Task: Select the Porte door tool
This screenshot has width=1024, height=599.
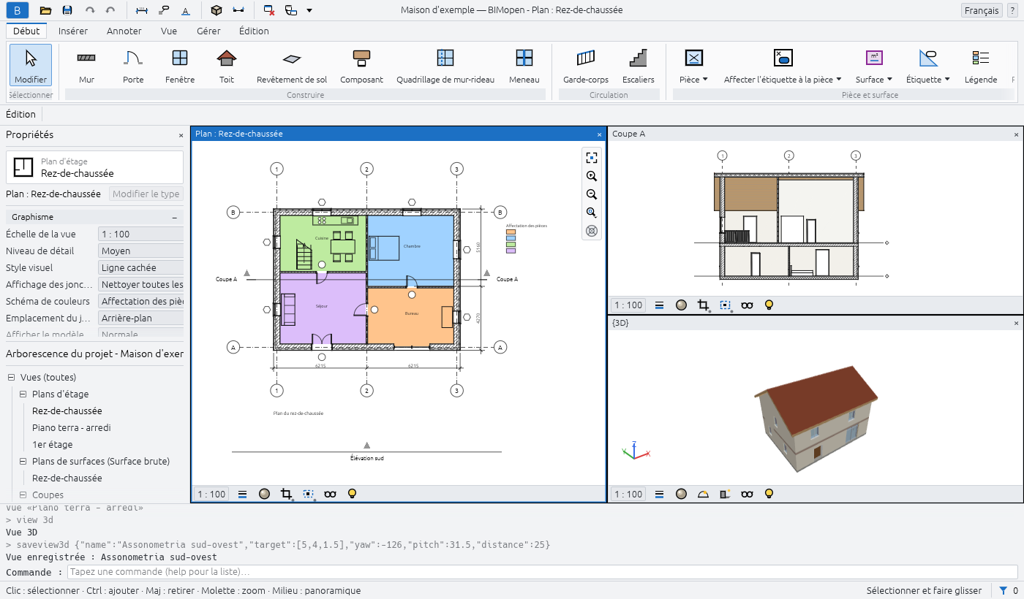Action: point(133,66)
